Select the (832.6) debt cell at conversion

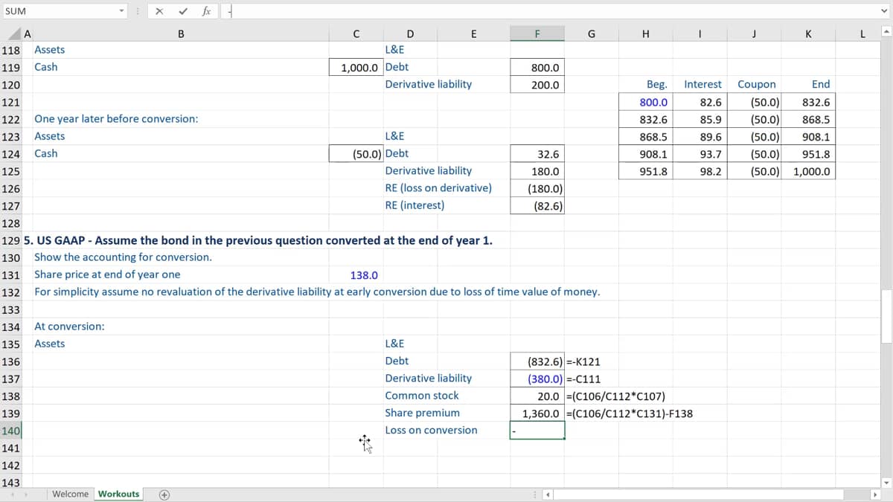pos(537,361)
